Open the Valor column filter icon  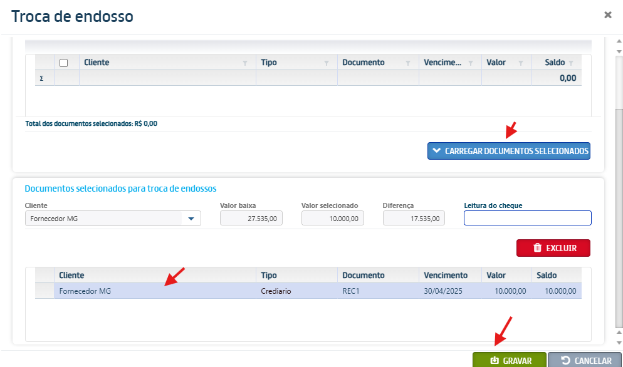click(521, 63)
